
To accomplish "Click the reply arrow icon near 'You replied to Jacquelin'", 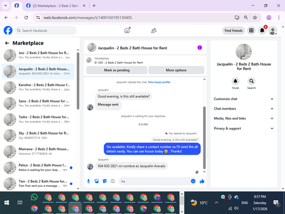I will 166,134.
